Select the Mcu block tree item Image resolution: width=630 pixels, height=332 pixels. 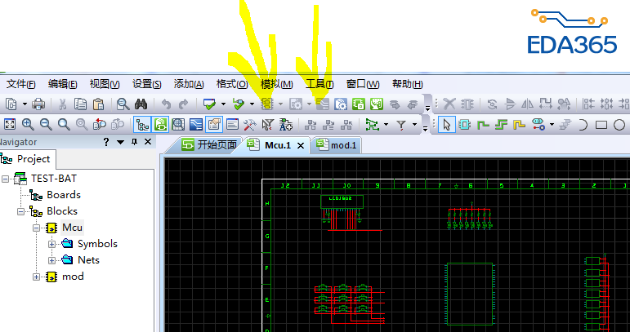[73, 228]
